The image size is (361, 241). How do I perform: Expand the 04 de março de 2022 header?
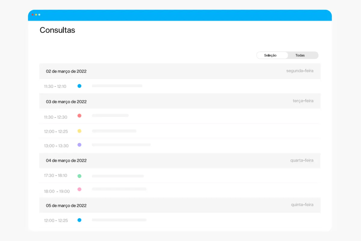tap(66, 161)
